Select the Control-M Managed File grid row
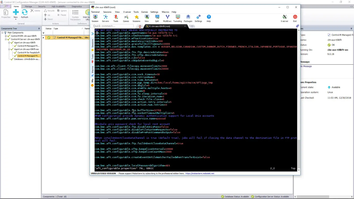Viewport: 354px width, 199px height. pos(67,38)
